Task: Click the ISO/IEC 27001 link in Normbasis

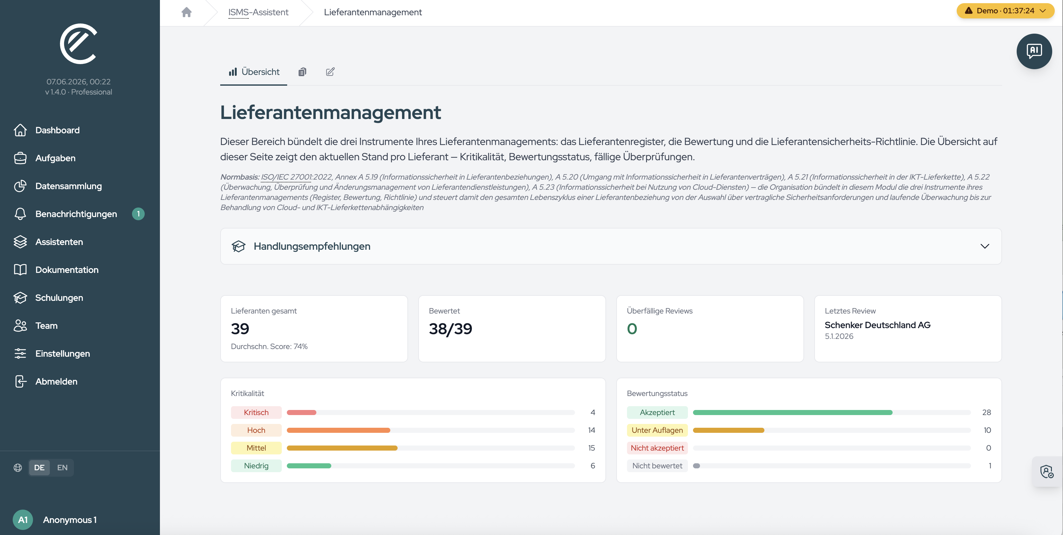Action: pyautogui.click(x=287, y=177)
